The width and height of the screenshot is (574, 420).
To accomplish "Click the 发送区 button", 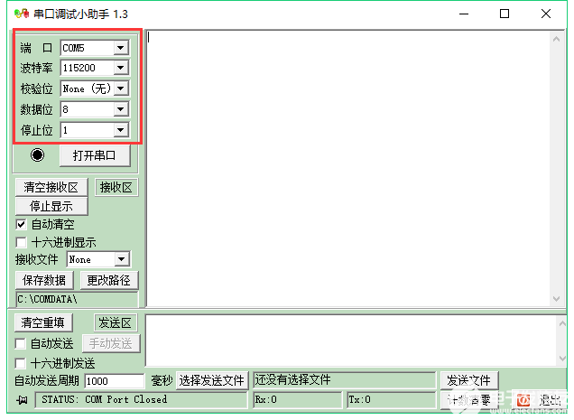I will pyautogui.click(x=116, y=322).
